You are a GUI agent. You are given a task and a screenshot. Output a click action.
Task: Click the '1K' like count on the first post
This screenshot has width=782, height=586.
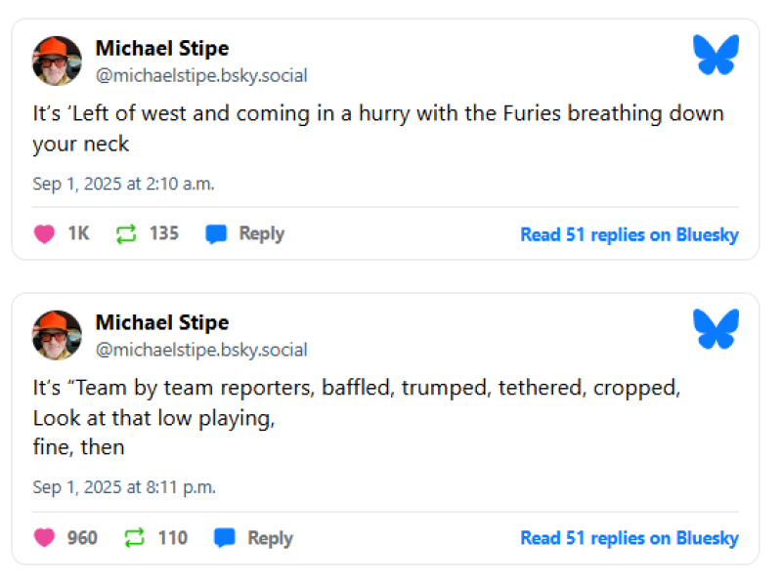tap(78, 233)
